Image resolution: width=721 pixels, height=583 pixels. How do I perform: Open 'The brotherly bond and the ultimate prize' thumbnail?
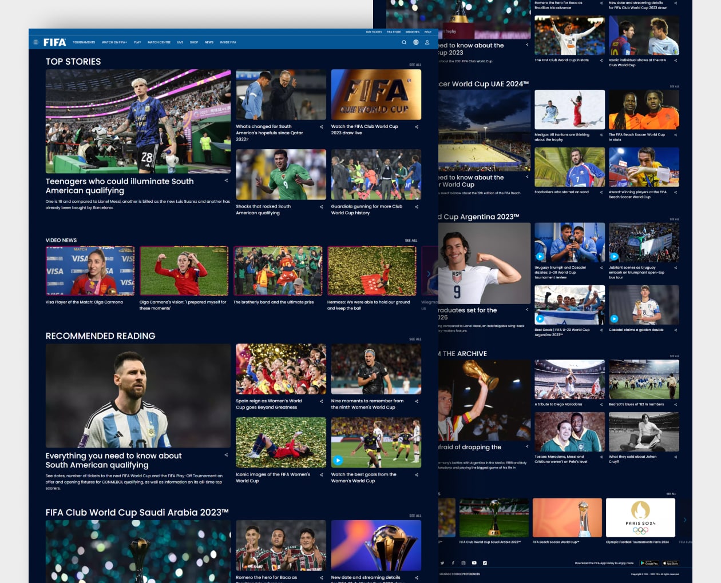pyautogui.click(x=278, y=271)
